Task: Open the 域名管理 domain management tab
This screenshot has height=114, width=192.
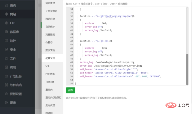Action: [x=50, y=3]
